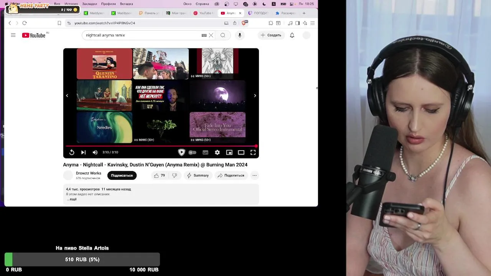Viewport: 491px width, 276px height.
Task: Reload the current page
Action: pos(25,23)
